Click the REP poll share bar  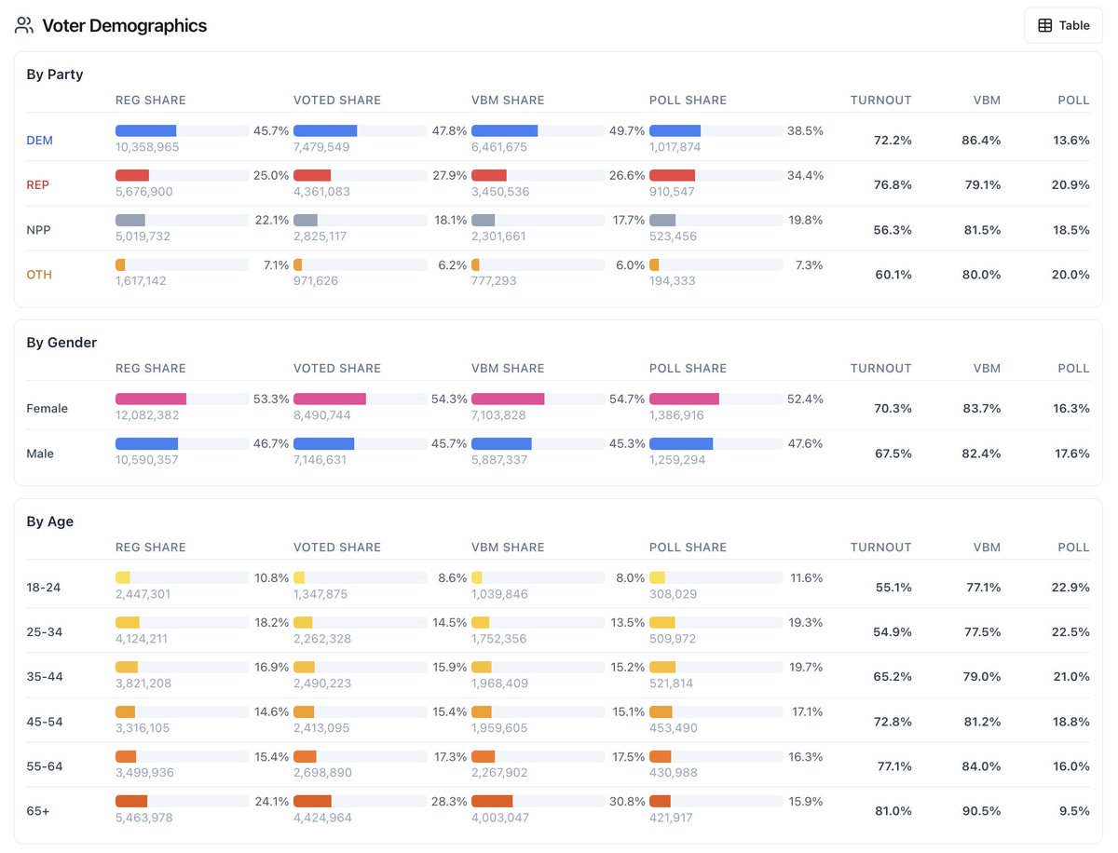[x=716, y=176]
